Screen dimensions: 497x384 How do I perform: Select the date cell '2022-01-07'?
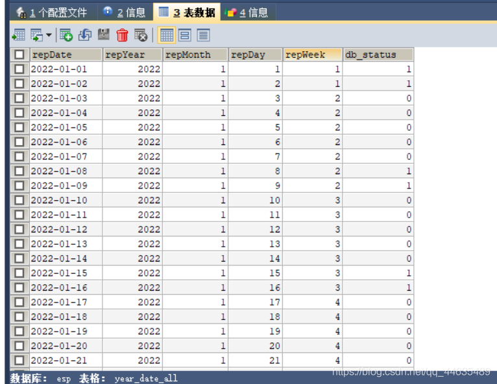pos(66,156)
